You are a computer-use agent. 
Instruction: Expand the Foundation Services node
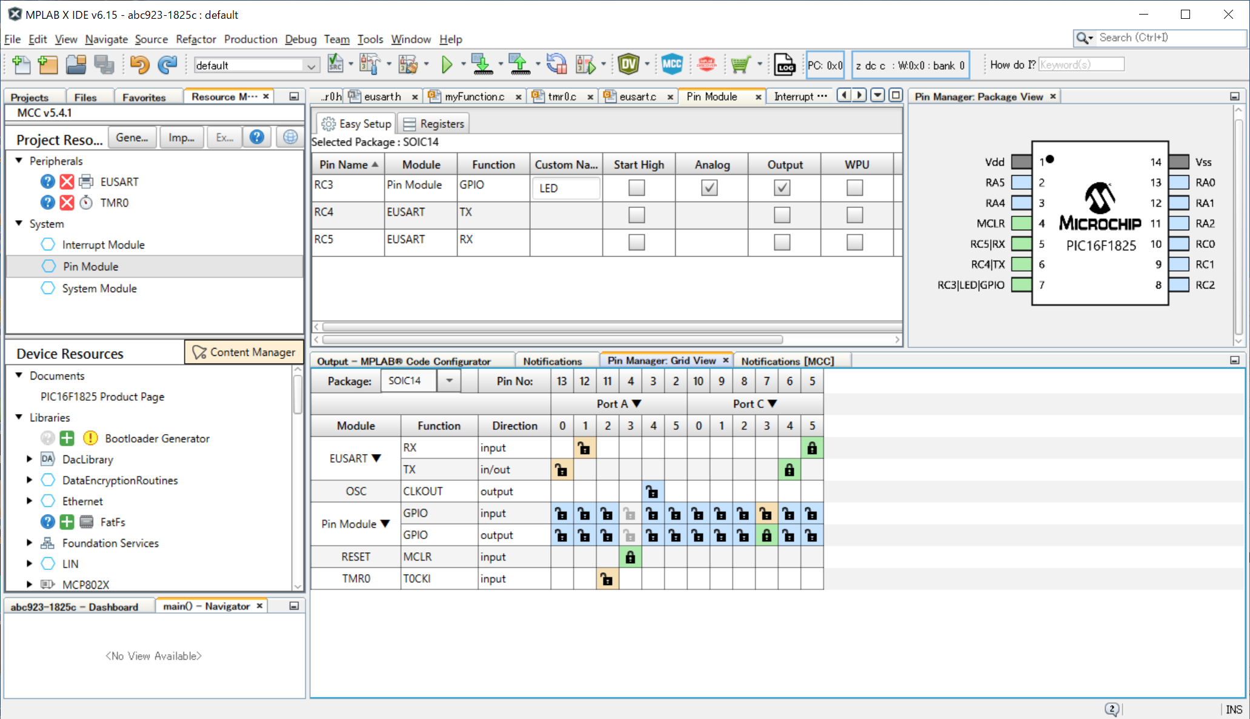[x=29, y=543]
